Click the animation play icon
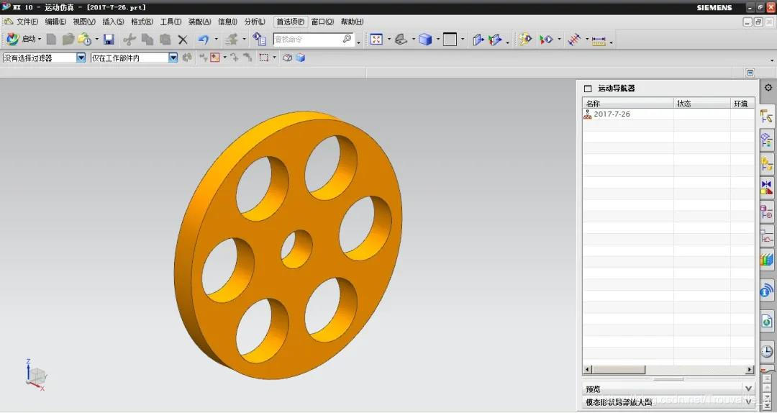This screenshot has width=777, height=413. [x=546, y=39]
